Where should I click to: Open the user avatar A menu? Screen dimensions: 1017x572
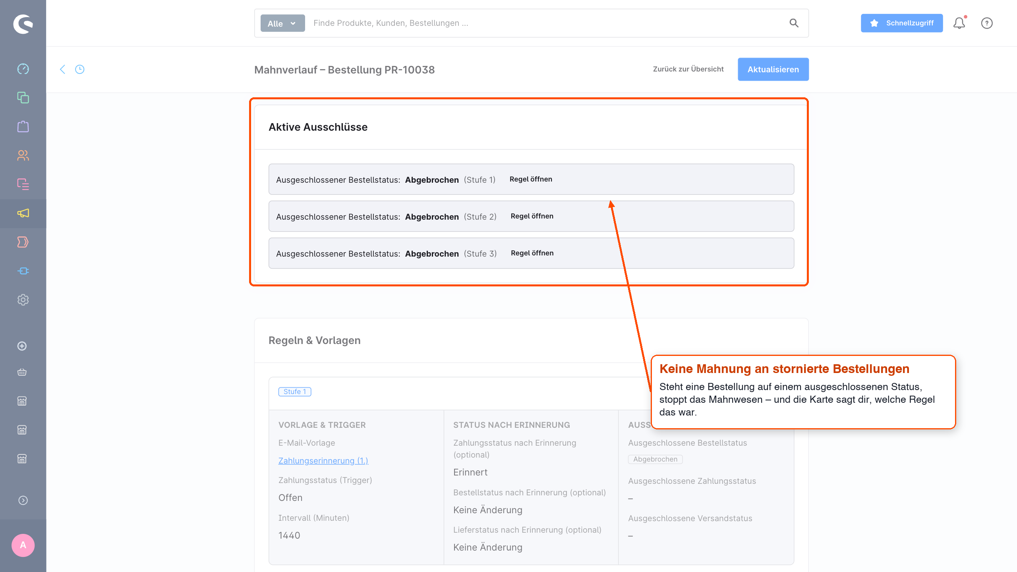click(23, 545)
